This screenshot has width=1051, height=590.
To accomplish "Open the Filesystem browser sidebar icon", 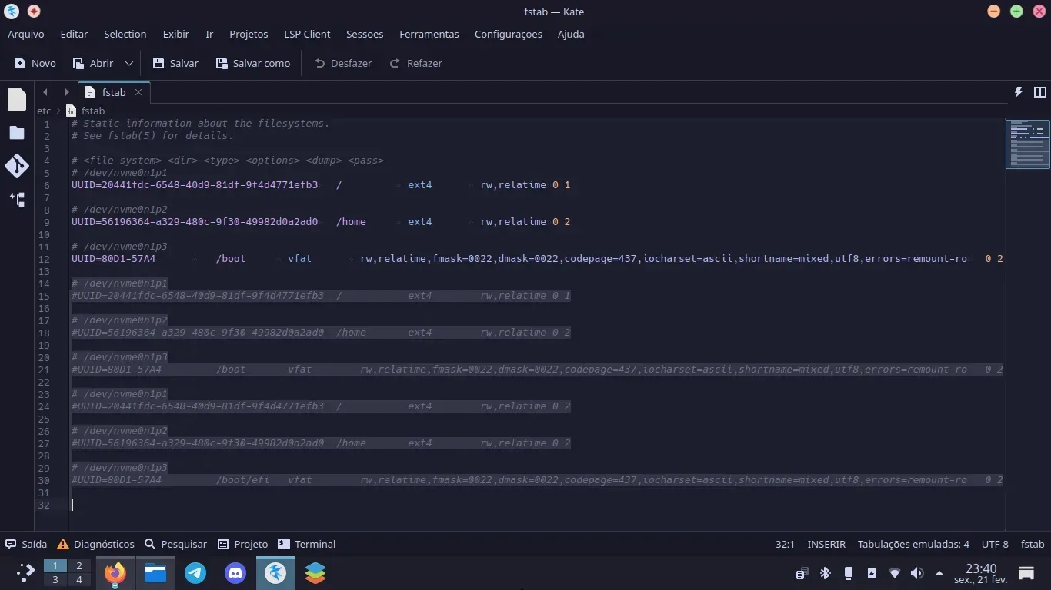I will pos(17,133).
